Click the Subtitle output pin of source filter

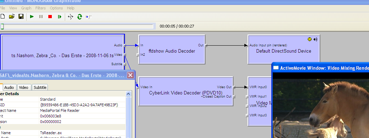click(125, 64)
